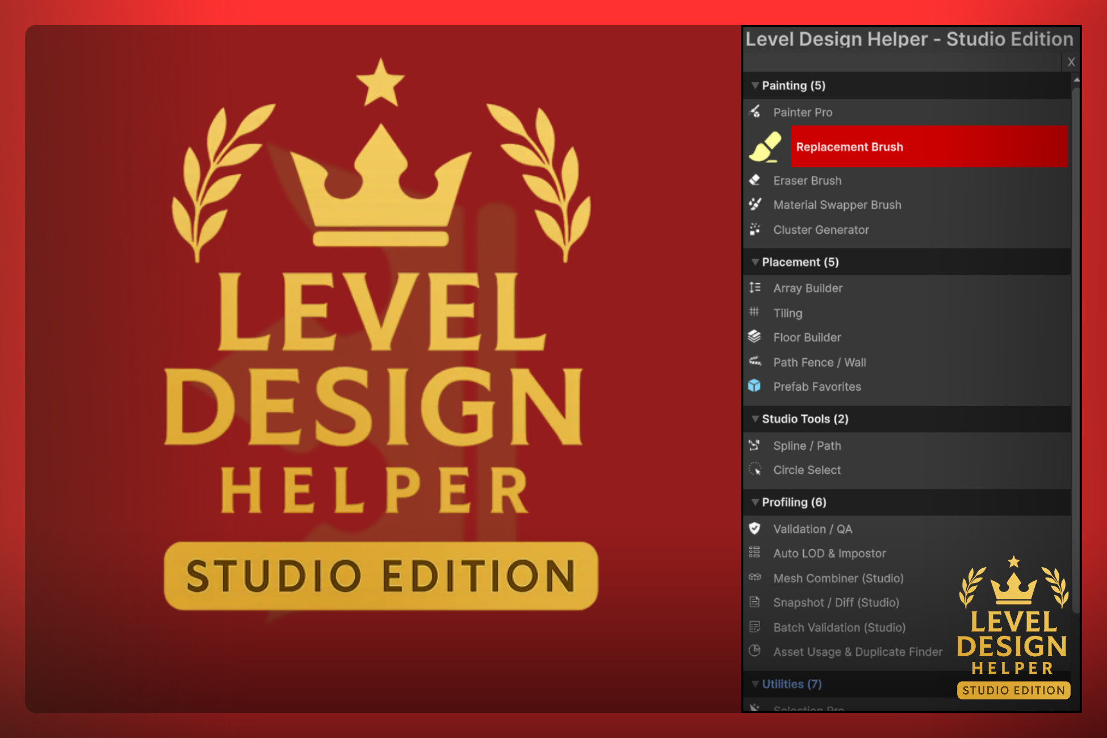This screenshot has width=1107, height=738.
Task: Click the Floor Builder layers icon
Action: (754, 337)
